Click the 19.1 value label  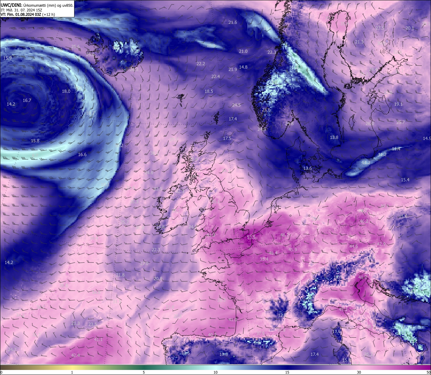pyautogui.click(x=398, y=104)
